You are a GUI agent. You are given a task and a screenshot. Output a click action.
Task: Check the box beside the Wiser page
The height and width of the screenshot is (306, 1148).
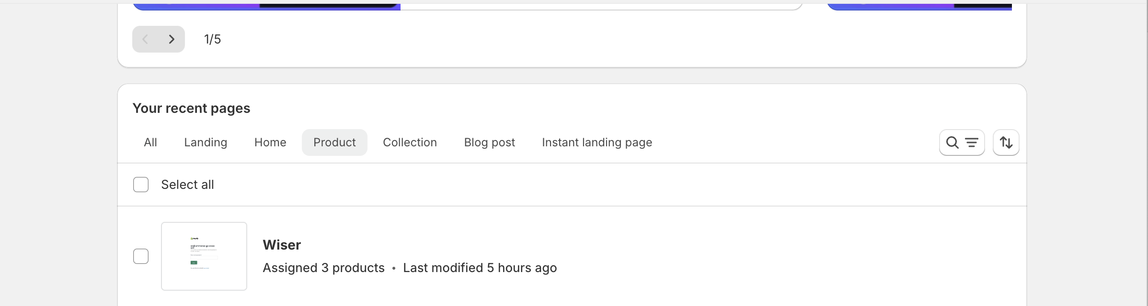pos(141,256)
